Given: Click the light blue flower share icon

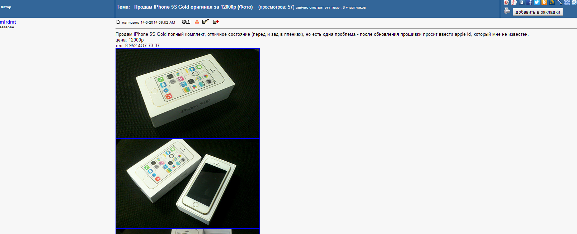Looking at the screenshot, I should click(574, 2).
